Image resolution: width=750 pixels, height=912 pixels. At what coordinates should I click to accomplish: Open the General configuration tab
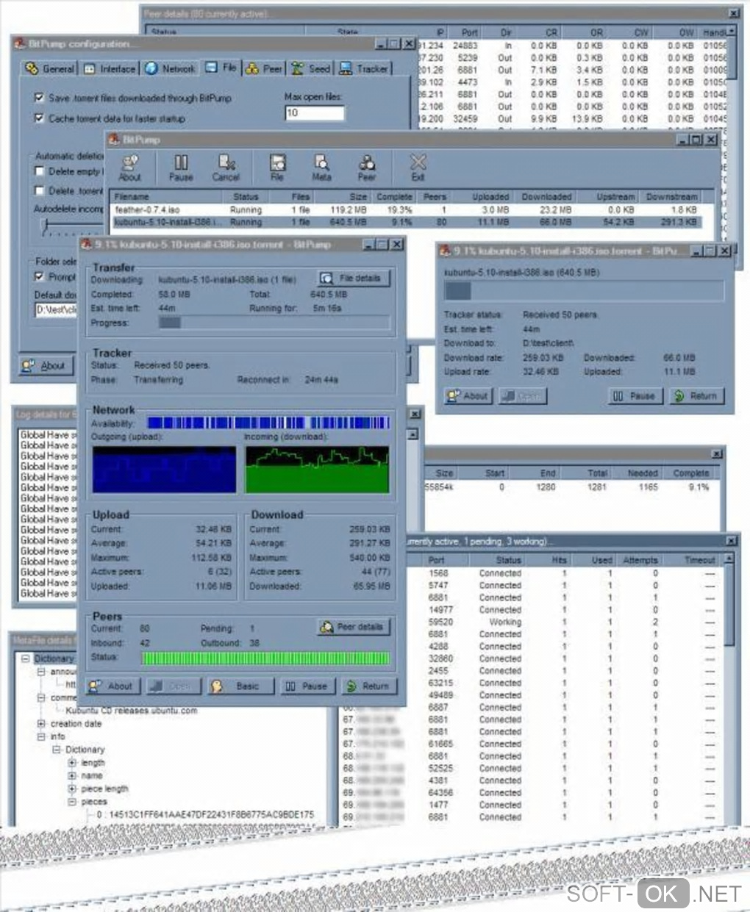[x=49, y=68]
